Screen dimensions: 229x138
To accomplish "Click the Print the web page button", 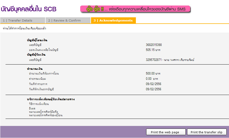I will (x=166, y=132).
